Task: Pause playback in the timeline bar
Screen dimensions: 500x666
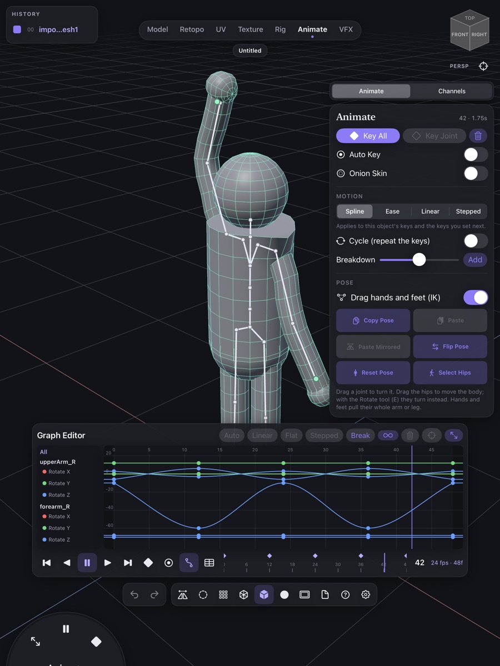Action: [x=87, y=563]
